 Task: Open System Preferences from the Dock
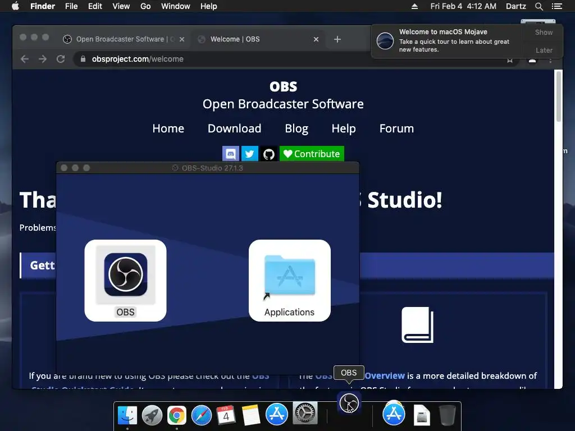pos(305,413)
